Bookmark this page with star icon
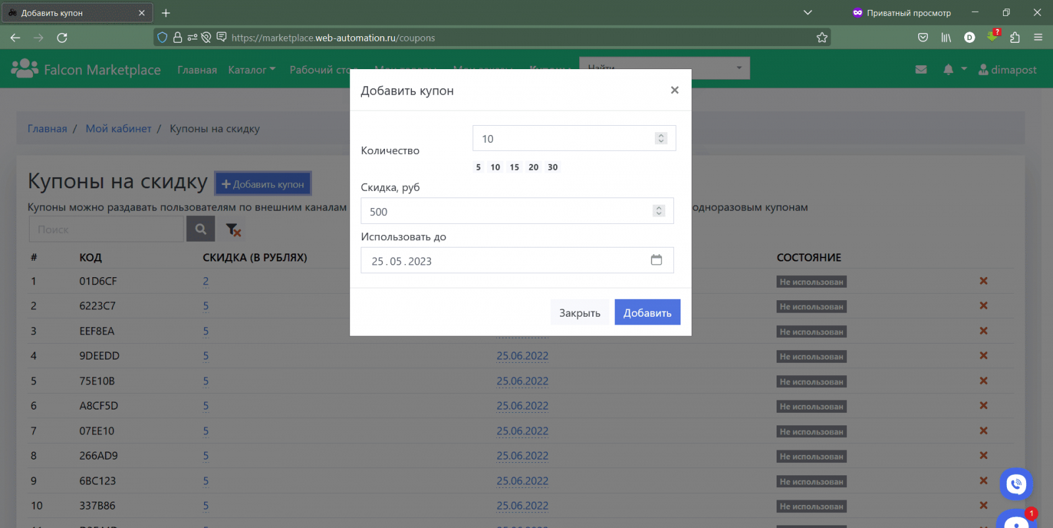 pyautogui.click(x=822, y=38)
